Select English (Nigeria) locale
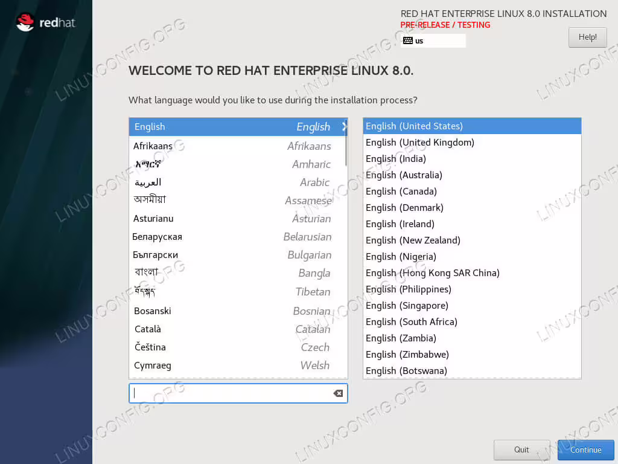 472,256
